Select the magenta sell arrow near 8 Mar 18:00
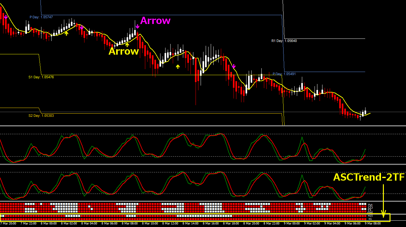The image size is (406, 227). point(234,66)
